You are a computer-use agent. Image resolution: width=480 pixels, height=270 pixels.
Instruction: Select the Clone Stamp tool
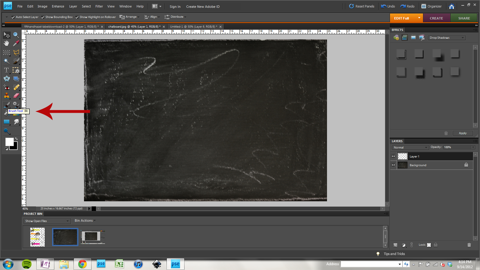click(x=7, y=96)
